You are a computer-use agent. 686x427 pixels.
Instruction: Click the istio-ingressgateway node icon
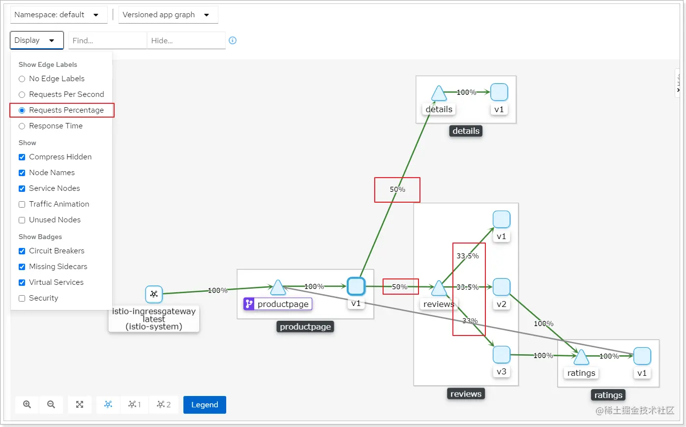(x=154, y=294)
